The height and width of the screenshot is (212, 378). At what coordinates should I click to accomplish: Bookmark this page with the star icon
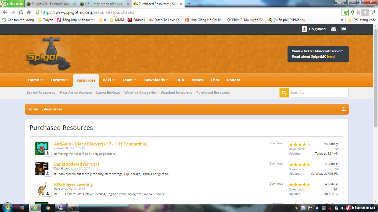tap(359, 12)
